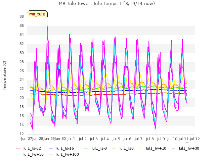Click the magenta Tul1_Tw+100 legend swatch
Viewport: 215px width, 161px height.
pyautogui.click(x=51, y=155)
